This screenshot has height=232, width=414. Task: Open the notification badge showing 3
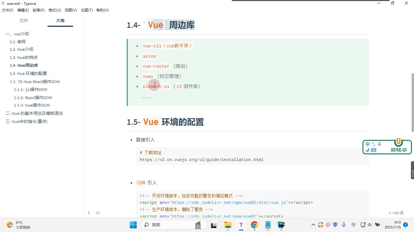pos(406,225)
